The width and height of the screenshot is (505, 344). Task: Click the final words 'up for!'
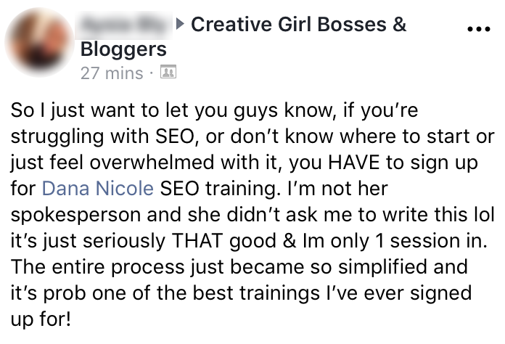coord(41,319)
